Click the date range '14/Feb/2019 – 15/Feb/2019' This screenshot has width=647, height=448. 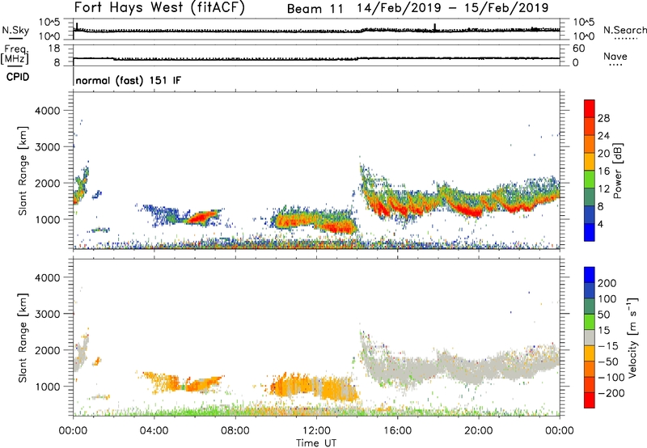[x=453, y=8]
